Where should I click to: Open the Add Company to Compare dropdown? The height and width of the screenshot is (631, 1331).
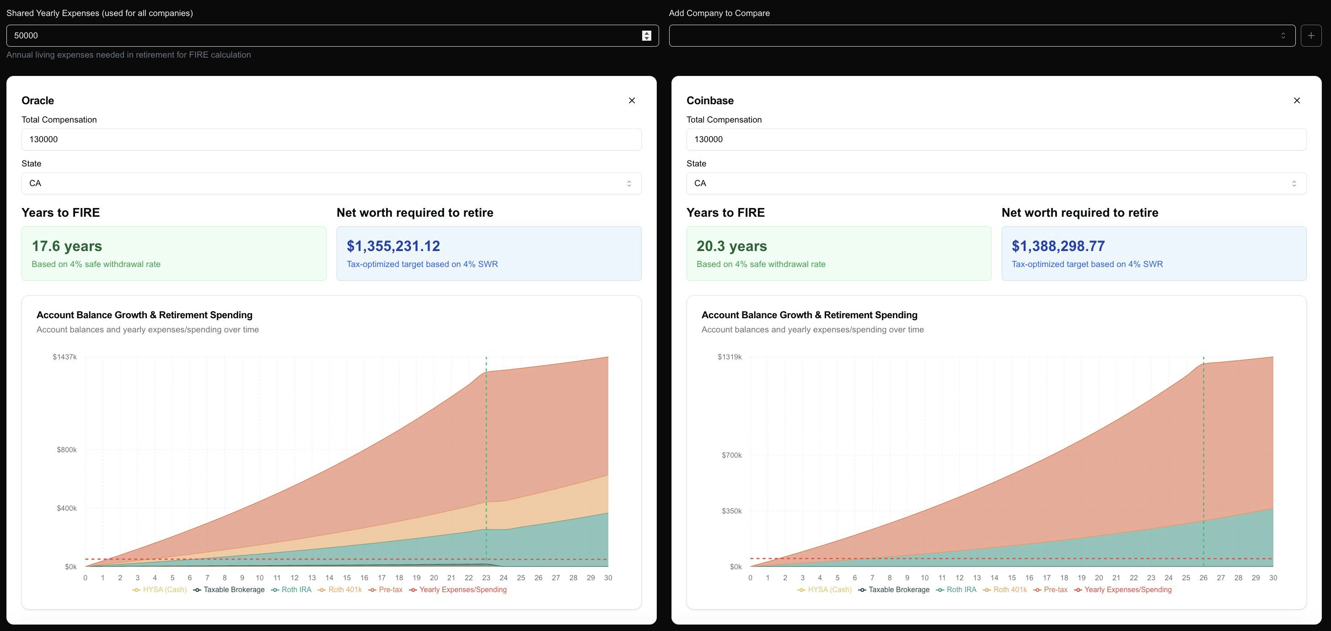tap(982, 36)
